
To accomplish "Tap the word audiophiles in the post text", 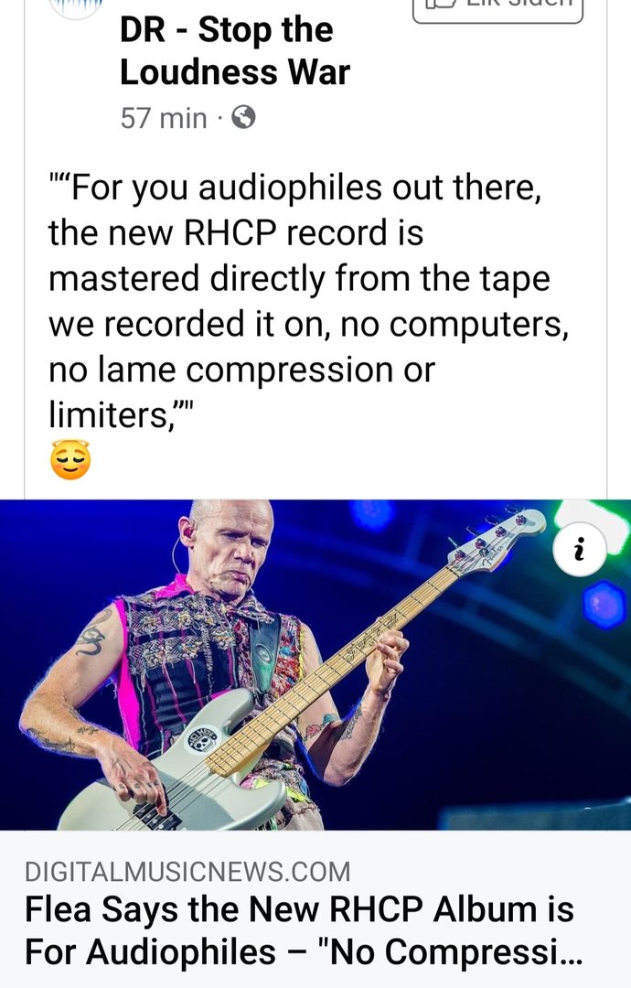I will (290, 188).
